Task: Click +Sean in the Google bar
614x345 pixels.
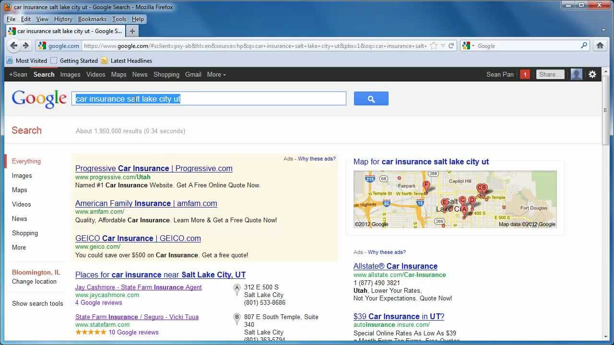Action: point(18,74)
